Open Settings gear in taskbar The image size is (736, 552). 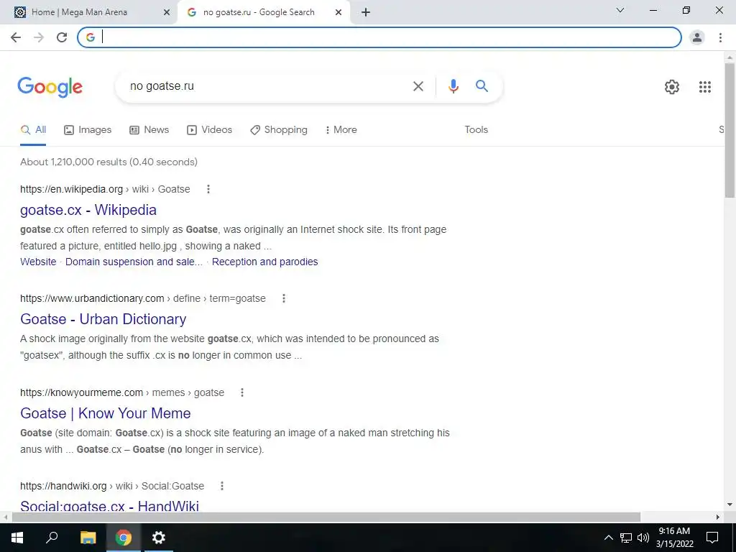pos(159,538)
